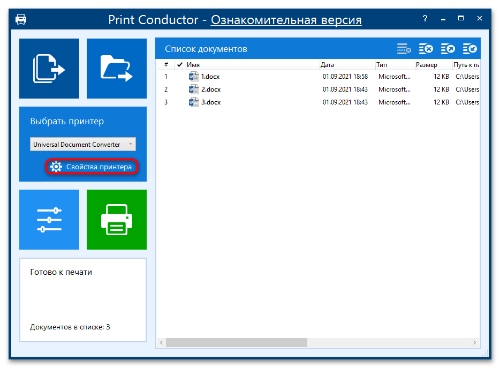Select the 1.docx file row

(x=319, y=77)
